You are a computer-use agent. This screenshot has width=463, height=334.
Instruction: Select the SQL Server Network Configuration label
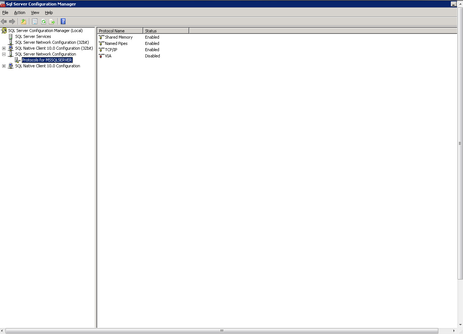point(46,54)
